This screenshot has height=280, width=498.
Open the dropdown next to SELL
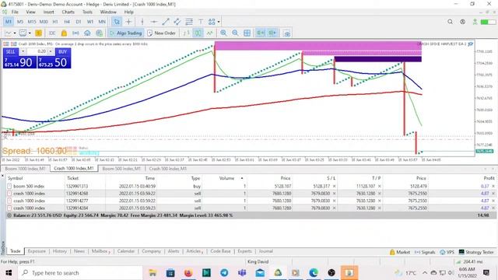(23, 51)
